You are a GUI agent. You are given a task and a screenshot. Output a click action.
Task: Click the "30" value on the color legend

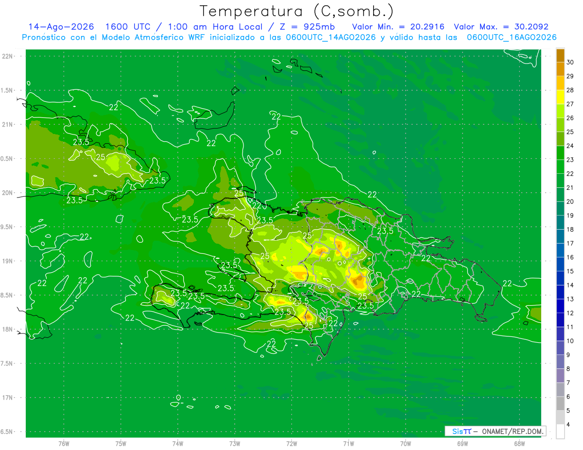click(x=570, y=62)
